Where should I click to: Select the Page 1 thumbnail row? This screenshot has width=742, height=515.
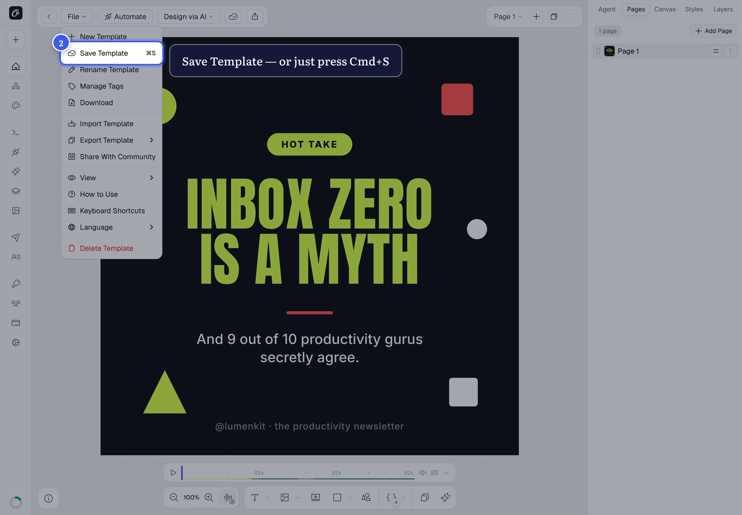point(664,51)
